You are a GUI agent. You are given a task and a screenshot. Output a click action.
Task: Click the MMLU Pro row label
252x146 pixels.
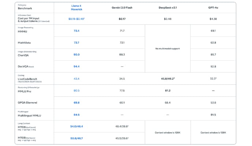tap(25, 91)
